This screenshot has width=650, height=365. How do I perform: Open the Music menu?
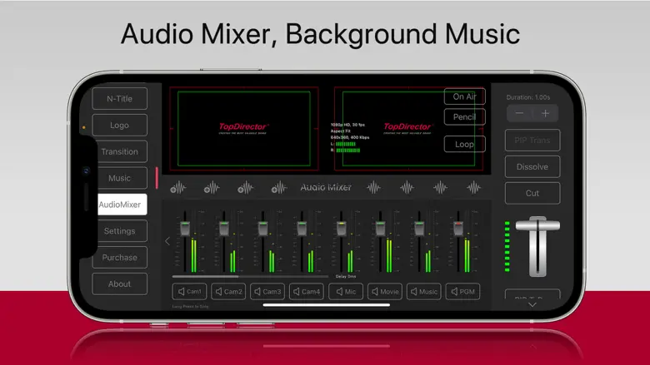tap(119, 178)
